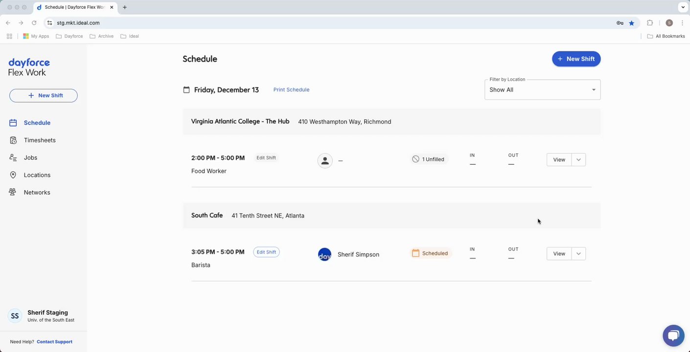Reload the page using the refresh icon
The width and height of the screenshot is (690, 352).
[34, 23]
